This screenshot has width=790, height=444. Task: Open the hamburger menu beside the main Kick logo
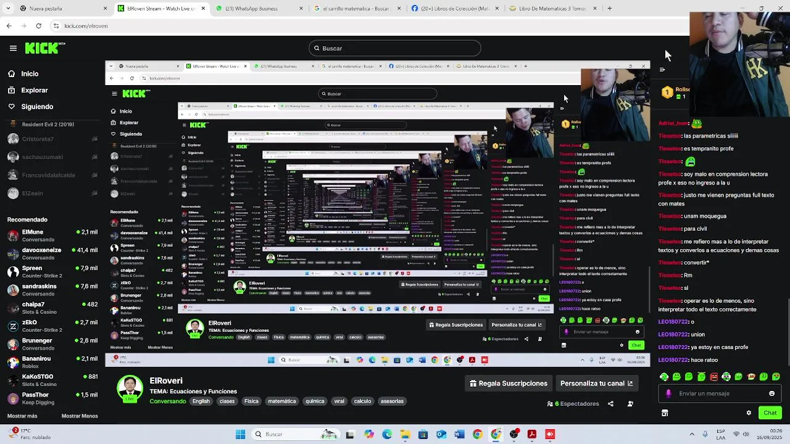click(x=13, y=48)
